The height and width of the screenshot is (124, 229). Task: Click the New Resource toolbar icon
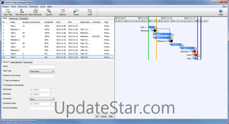pyautogui.click(x=22, y=12)
